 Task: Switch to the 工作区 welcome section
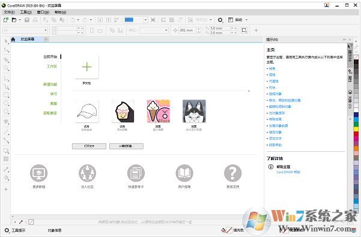click(x=52, y=66)
